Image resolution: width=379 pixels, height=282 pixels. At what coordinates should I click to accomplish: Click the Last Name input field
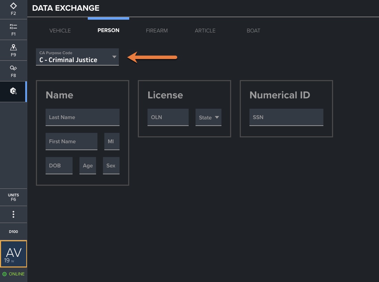click(x=82, y=117)
